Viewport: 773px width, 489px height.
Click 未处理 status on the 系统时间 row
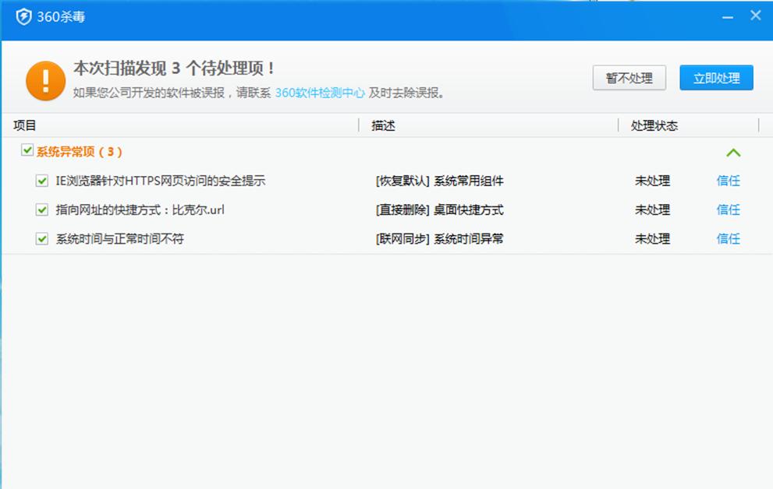[x=652, y=239]
